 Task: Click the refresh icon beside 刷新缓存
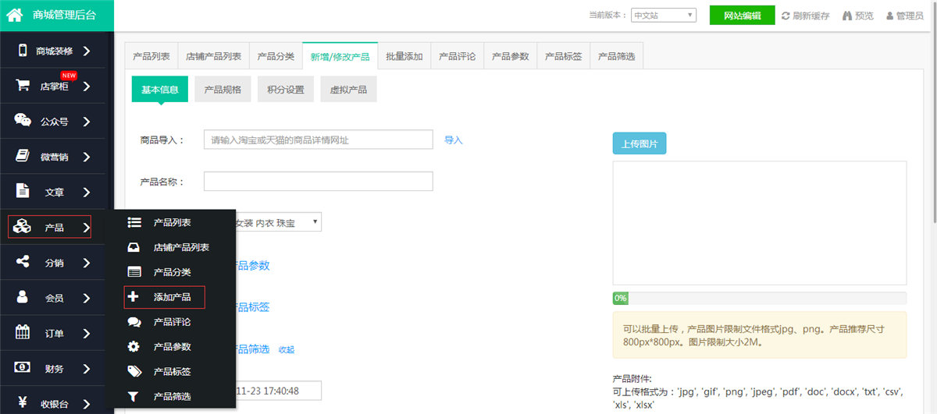click(786, 16)
